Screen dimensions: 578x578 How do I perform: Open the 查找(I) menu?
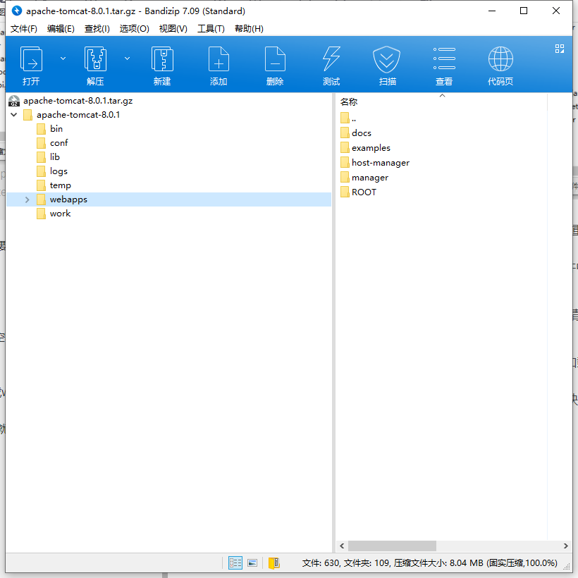tap(97, 29)
